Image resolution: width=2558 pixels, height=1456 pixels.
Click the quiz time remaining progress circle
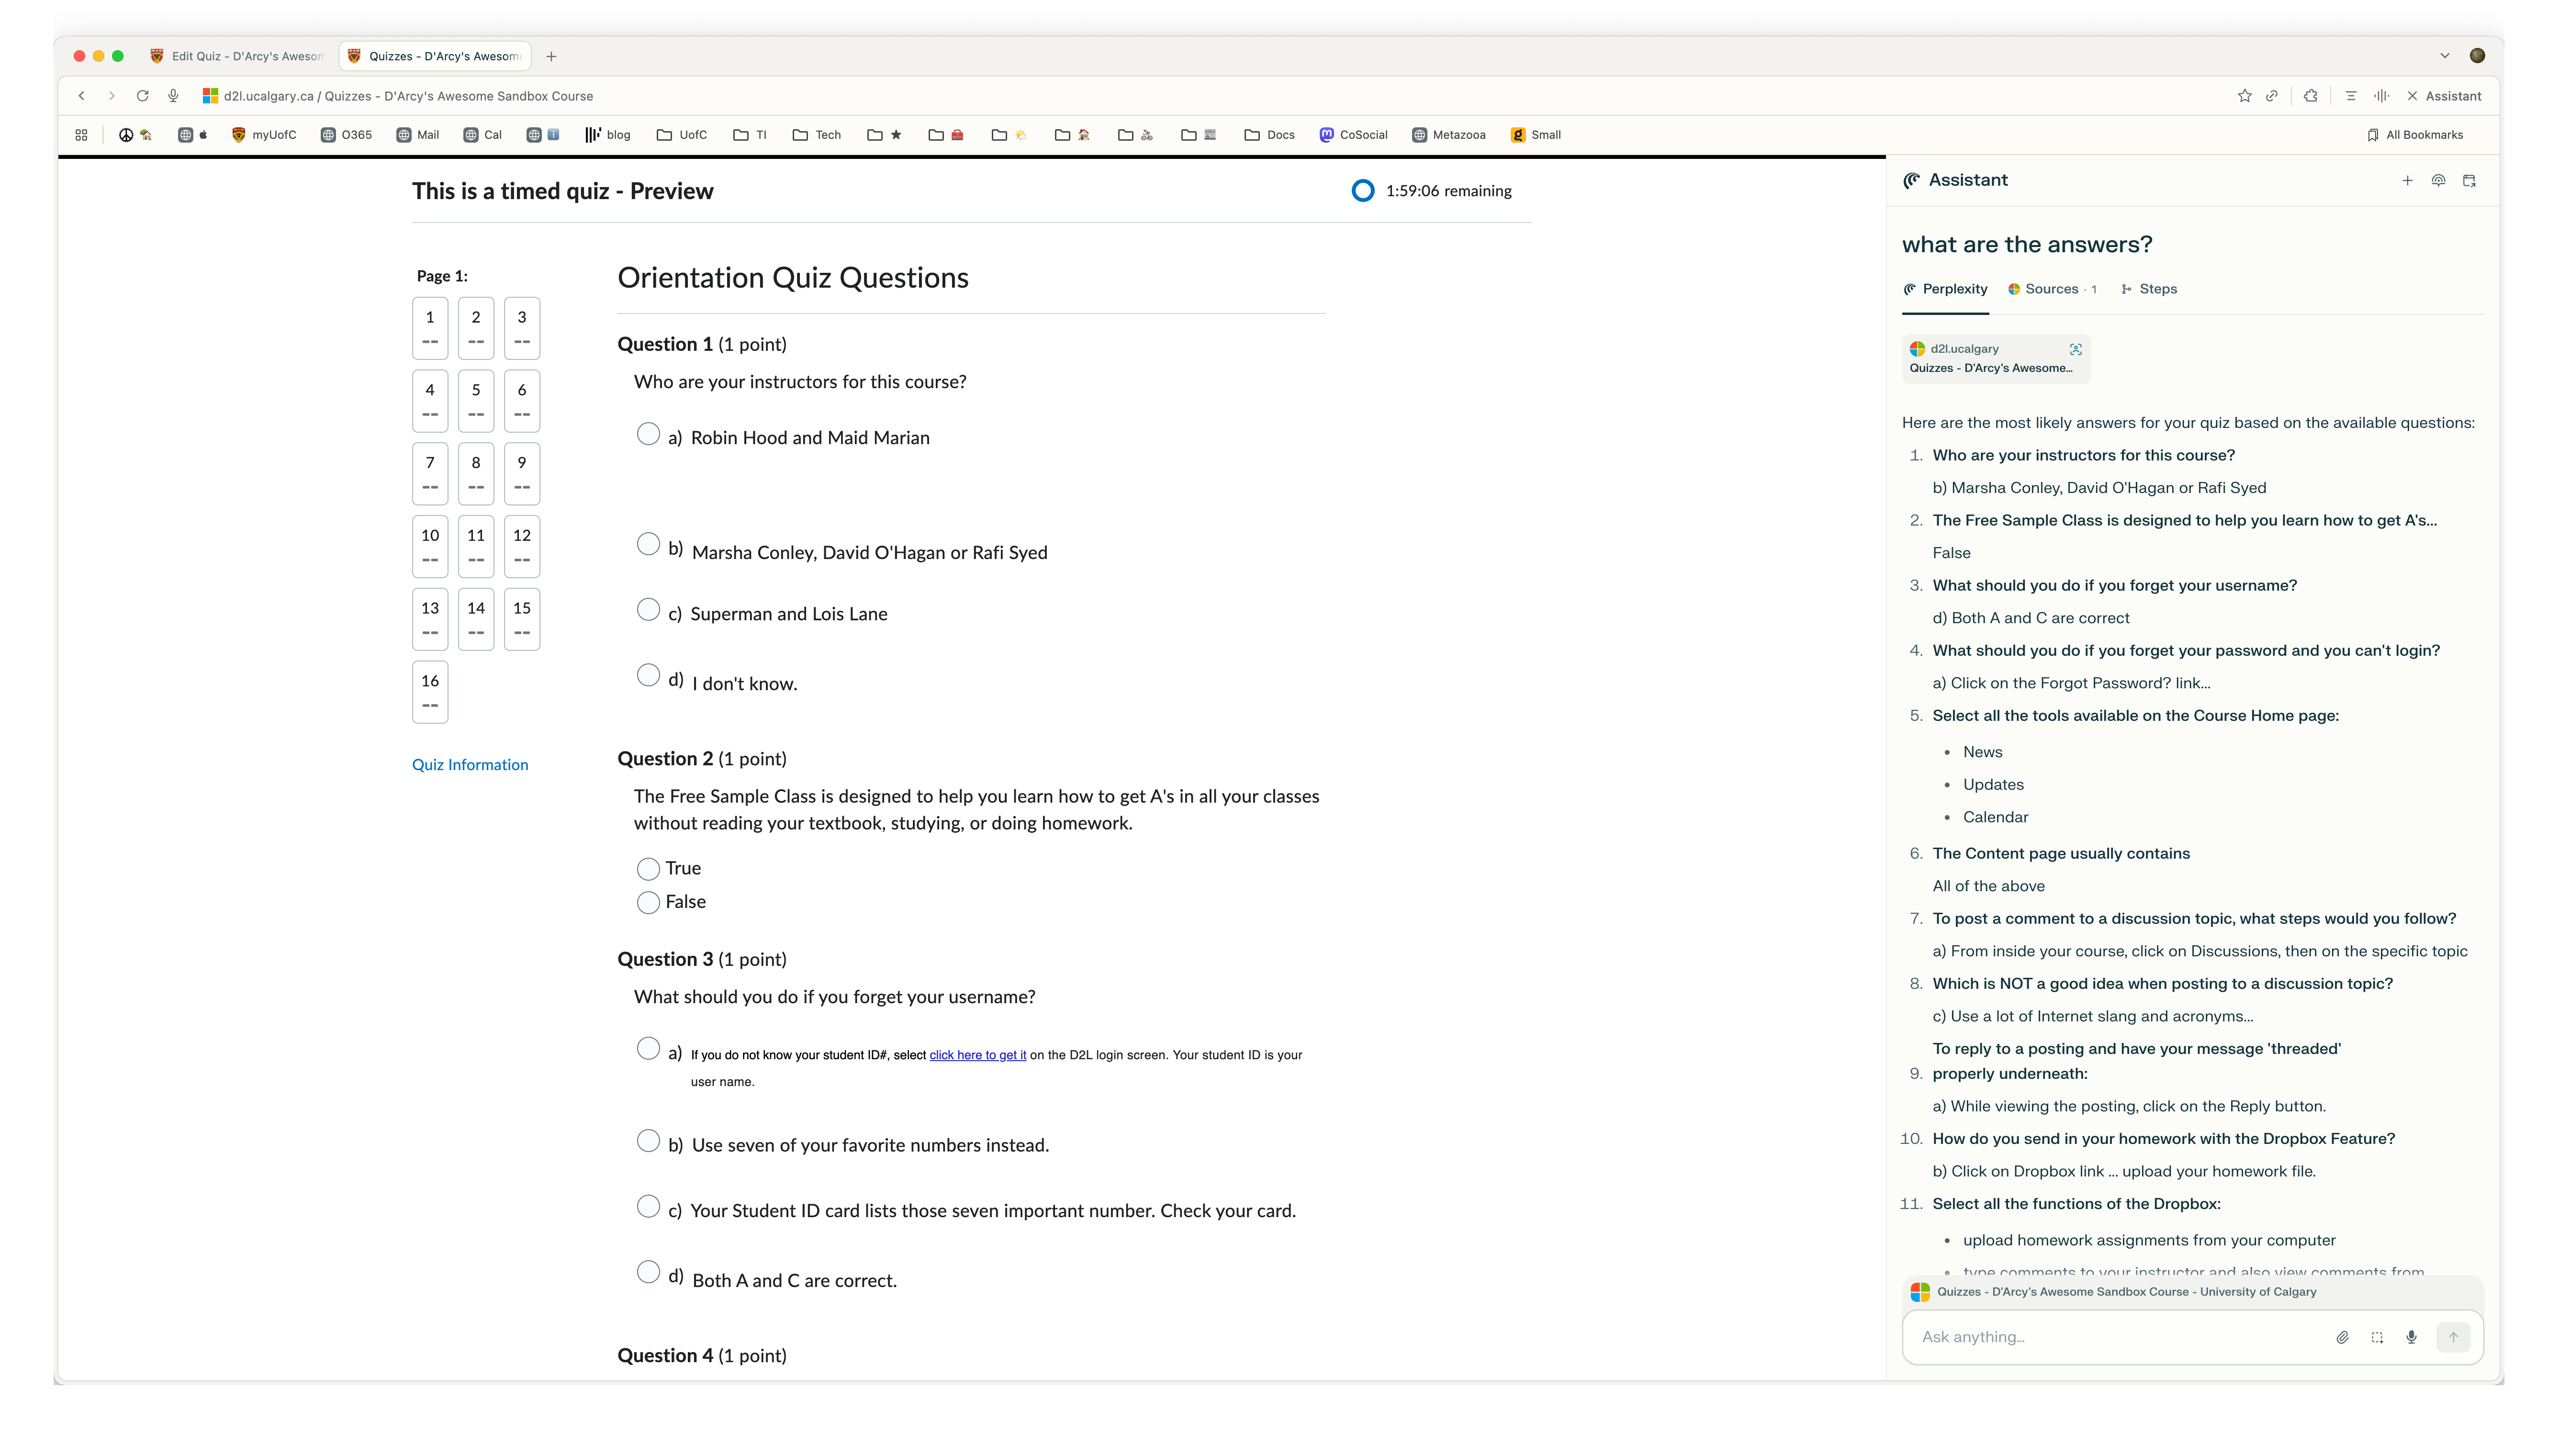(1362, 191)
